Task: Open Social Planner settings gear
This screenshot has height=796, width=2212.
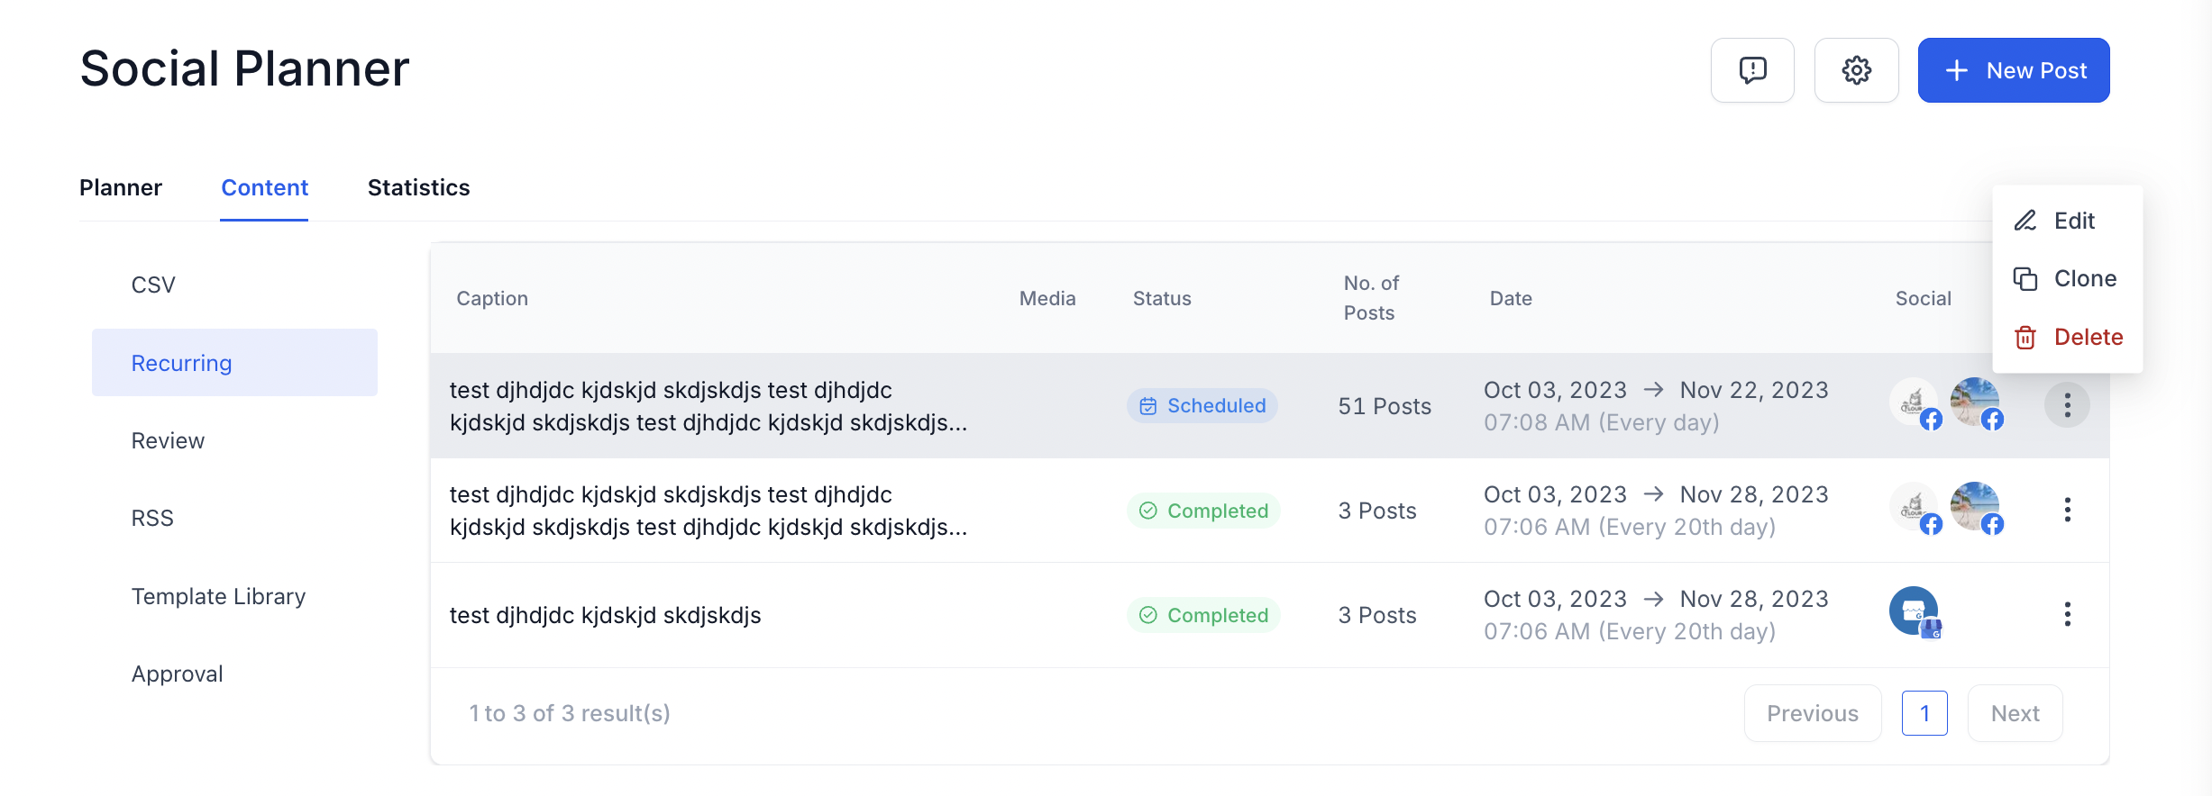Action: [x=1856, y=70]
